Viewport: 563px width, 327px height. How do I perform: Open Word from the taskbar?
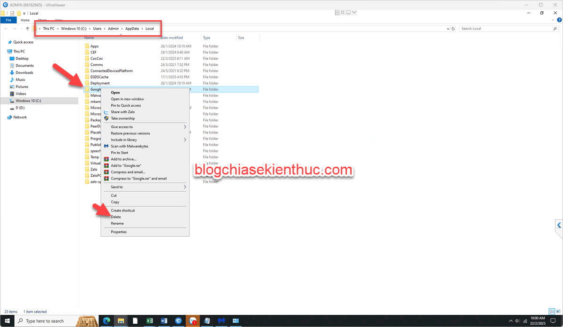tap(164, 321)
